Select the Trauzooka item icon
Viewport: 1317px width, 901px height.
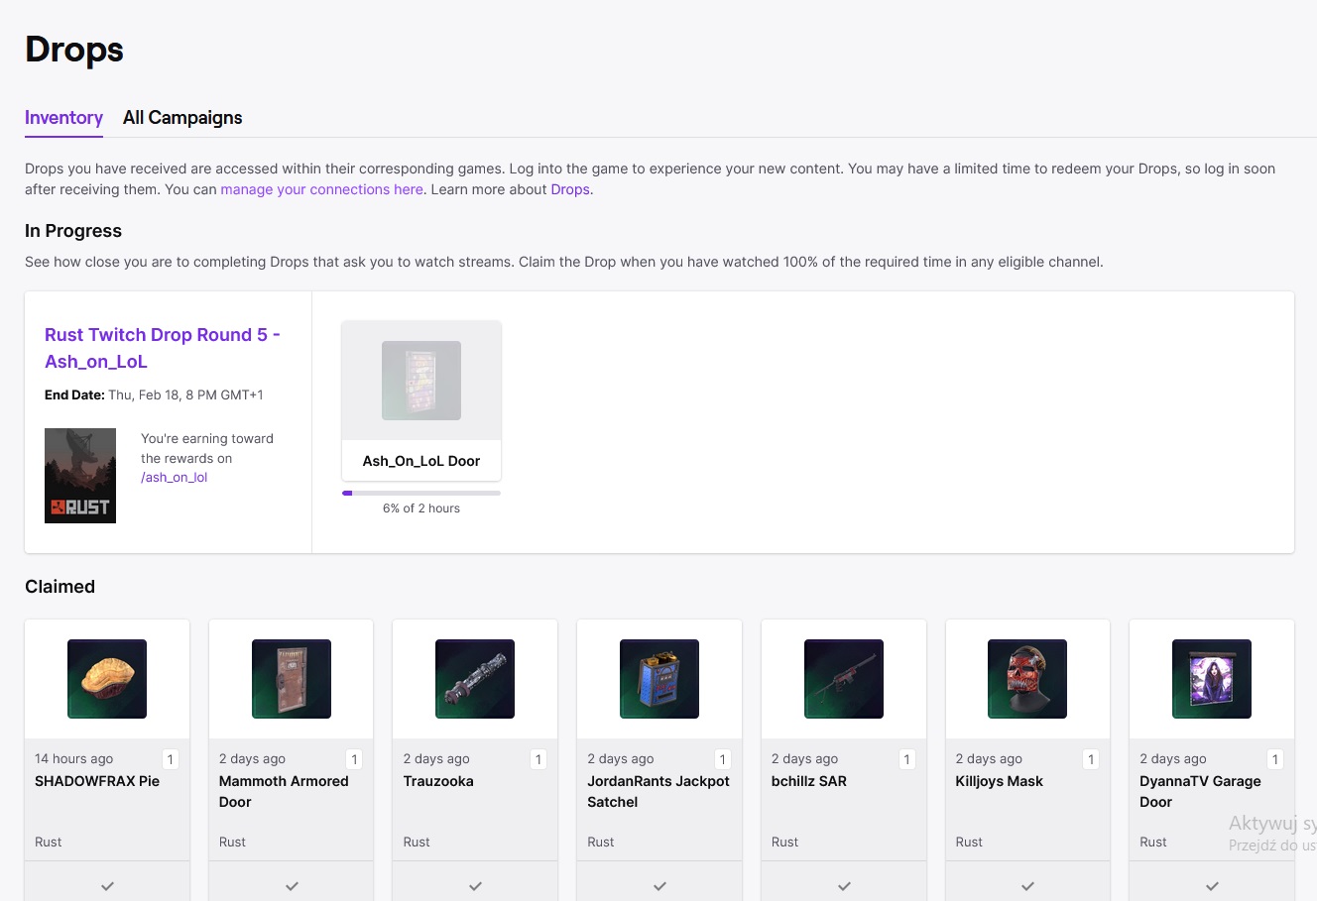(x=475, y=679)
